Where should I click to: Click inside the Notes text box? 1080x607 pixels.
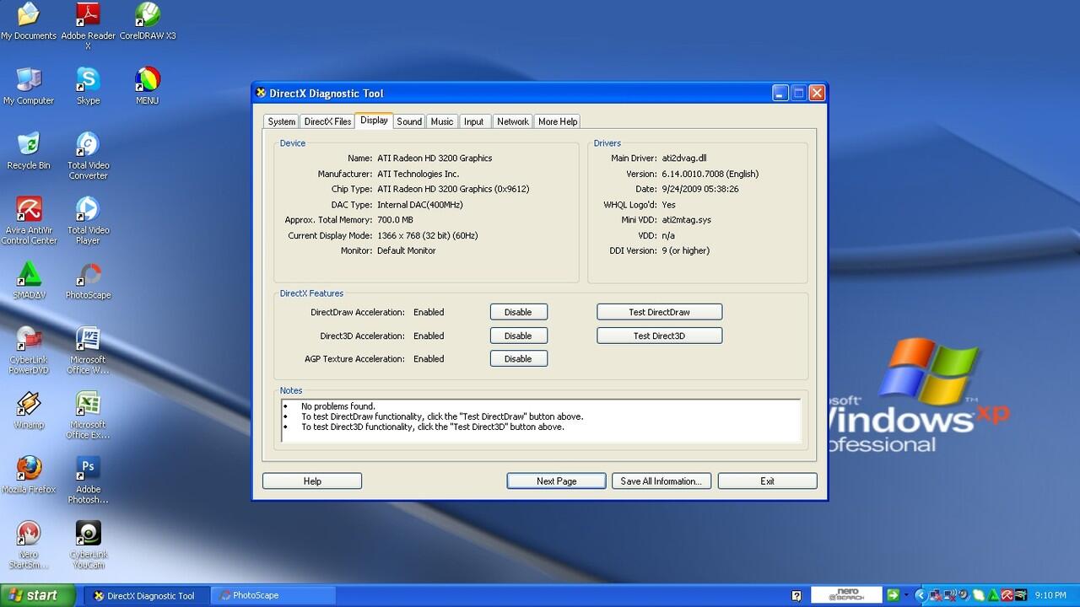tap(541, 421)
